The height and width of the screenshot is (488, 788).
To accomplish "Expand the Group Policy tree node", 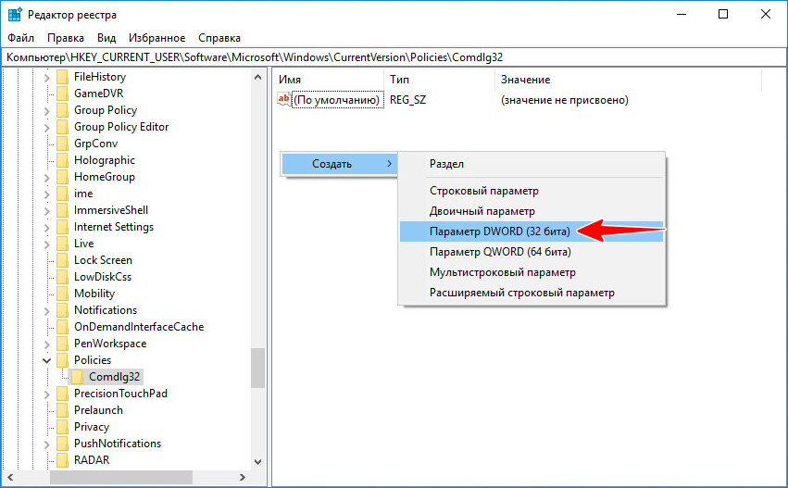I will [46, 111].
